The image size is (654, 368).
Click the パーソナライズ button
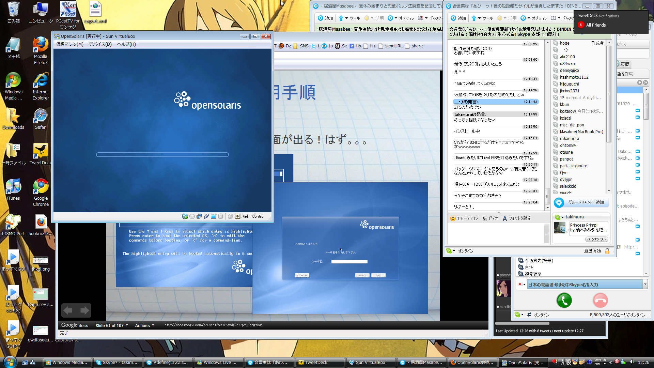pos(596,239)
